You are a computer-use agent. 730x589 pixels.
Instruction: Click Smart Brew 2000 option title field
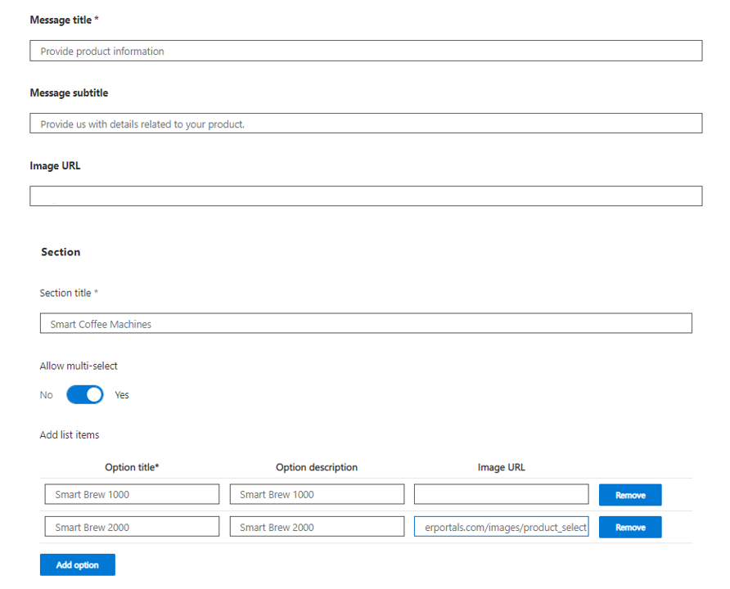point(132,527)
